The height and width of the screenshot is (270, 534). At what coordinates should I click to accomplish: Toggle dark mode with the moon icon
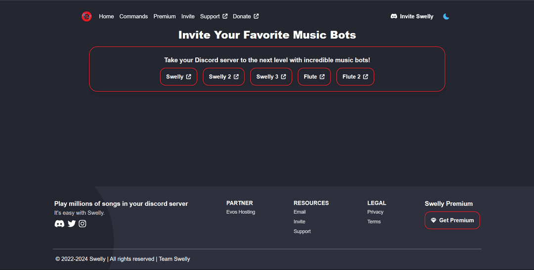pyautogui.click(x=446, y=16)
